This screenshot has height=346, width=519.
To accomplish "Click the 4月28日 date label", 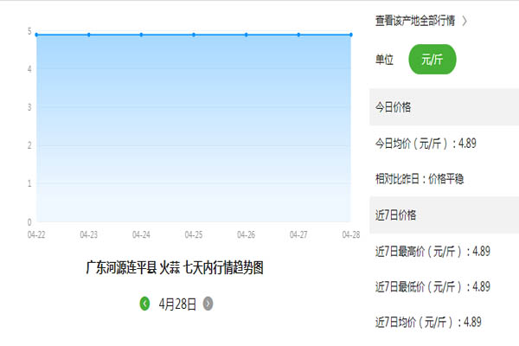I will (177, 304).
